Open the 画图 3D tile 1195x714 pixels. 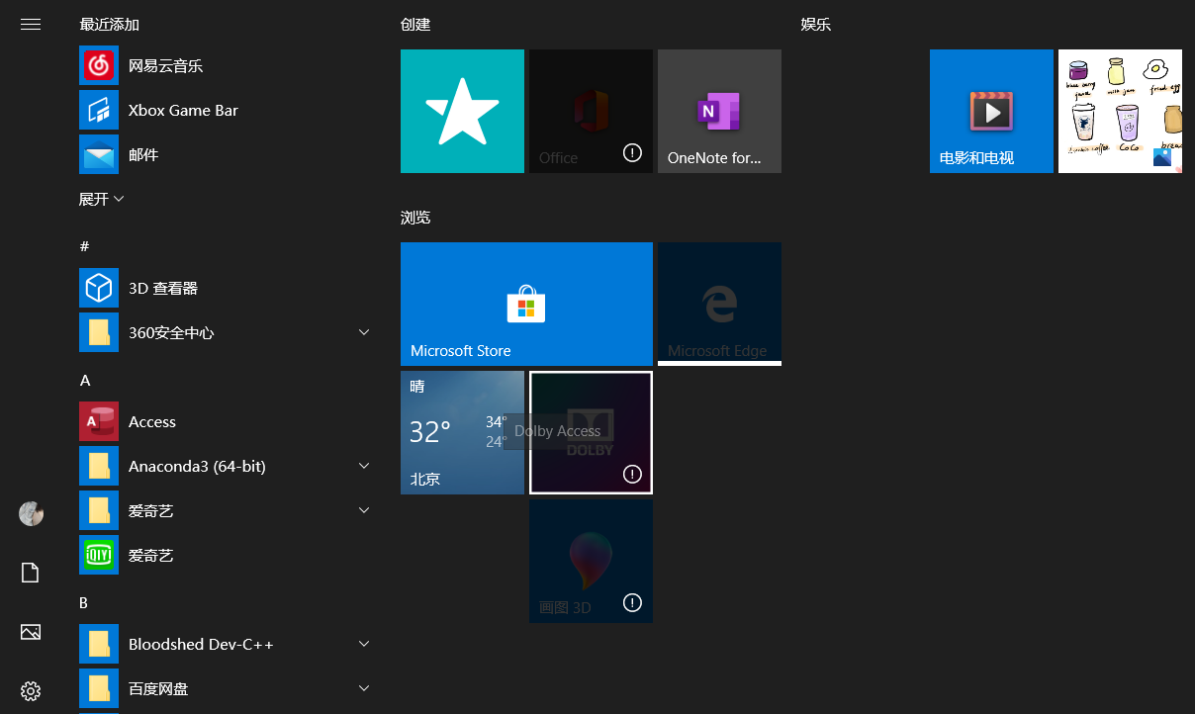click(591, 561)
